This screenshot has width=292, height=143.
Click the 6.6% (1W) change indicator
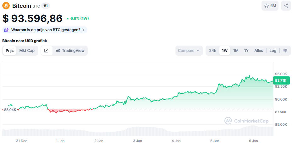[x=78, y=19]
